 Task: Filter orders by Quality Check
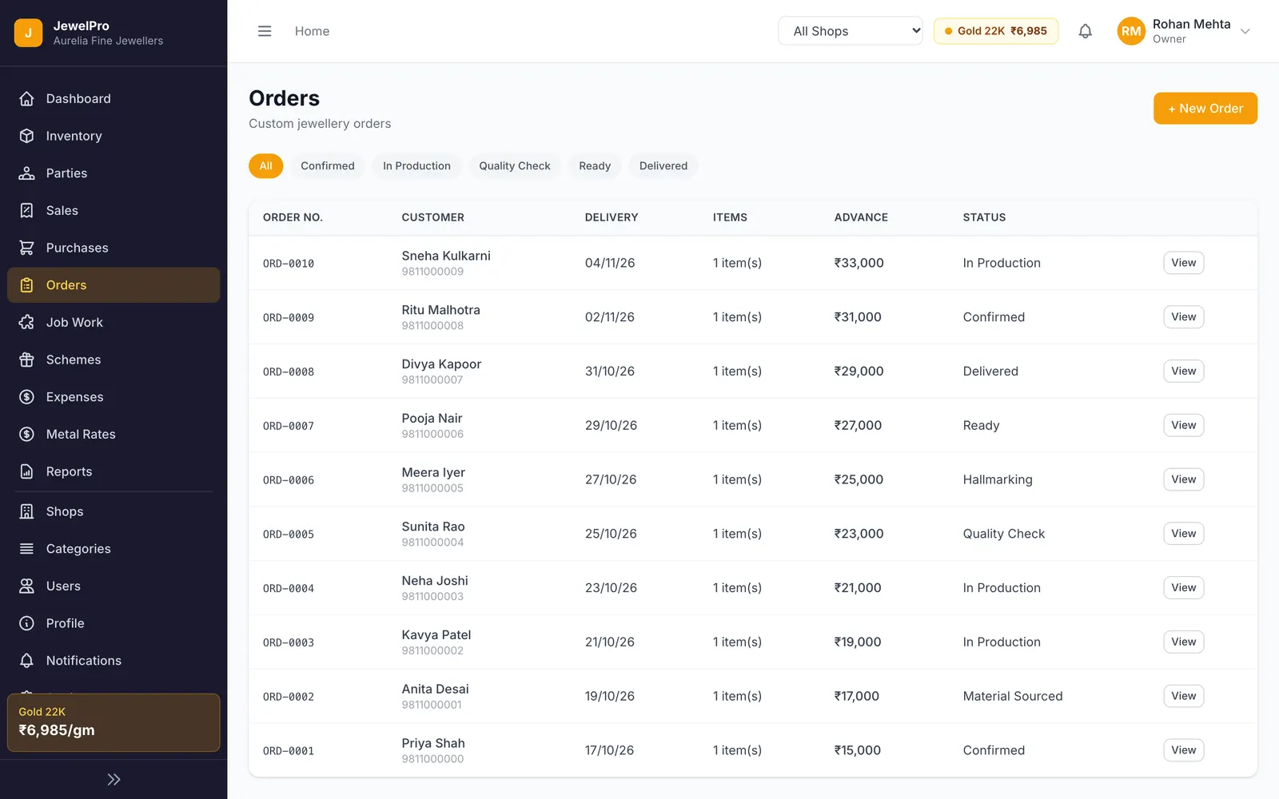coord(515,165)
